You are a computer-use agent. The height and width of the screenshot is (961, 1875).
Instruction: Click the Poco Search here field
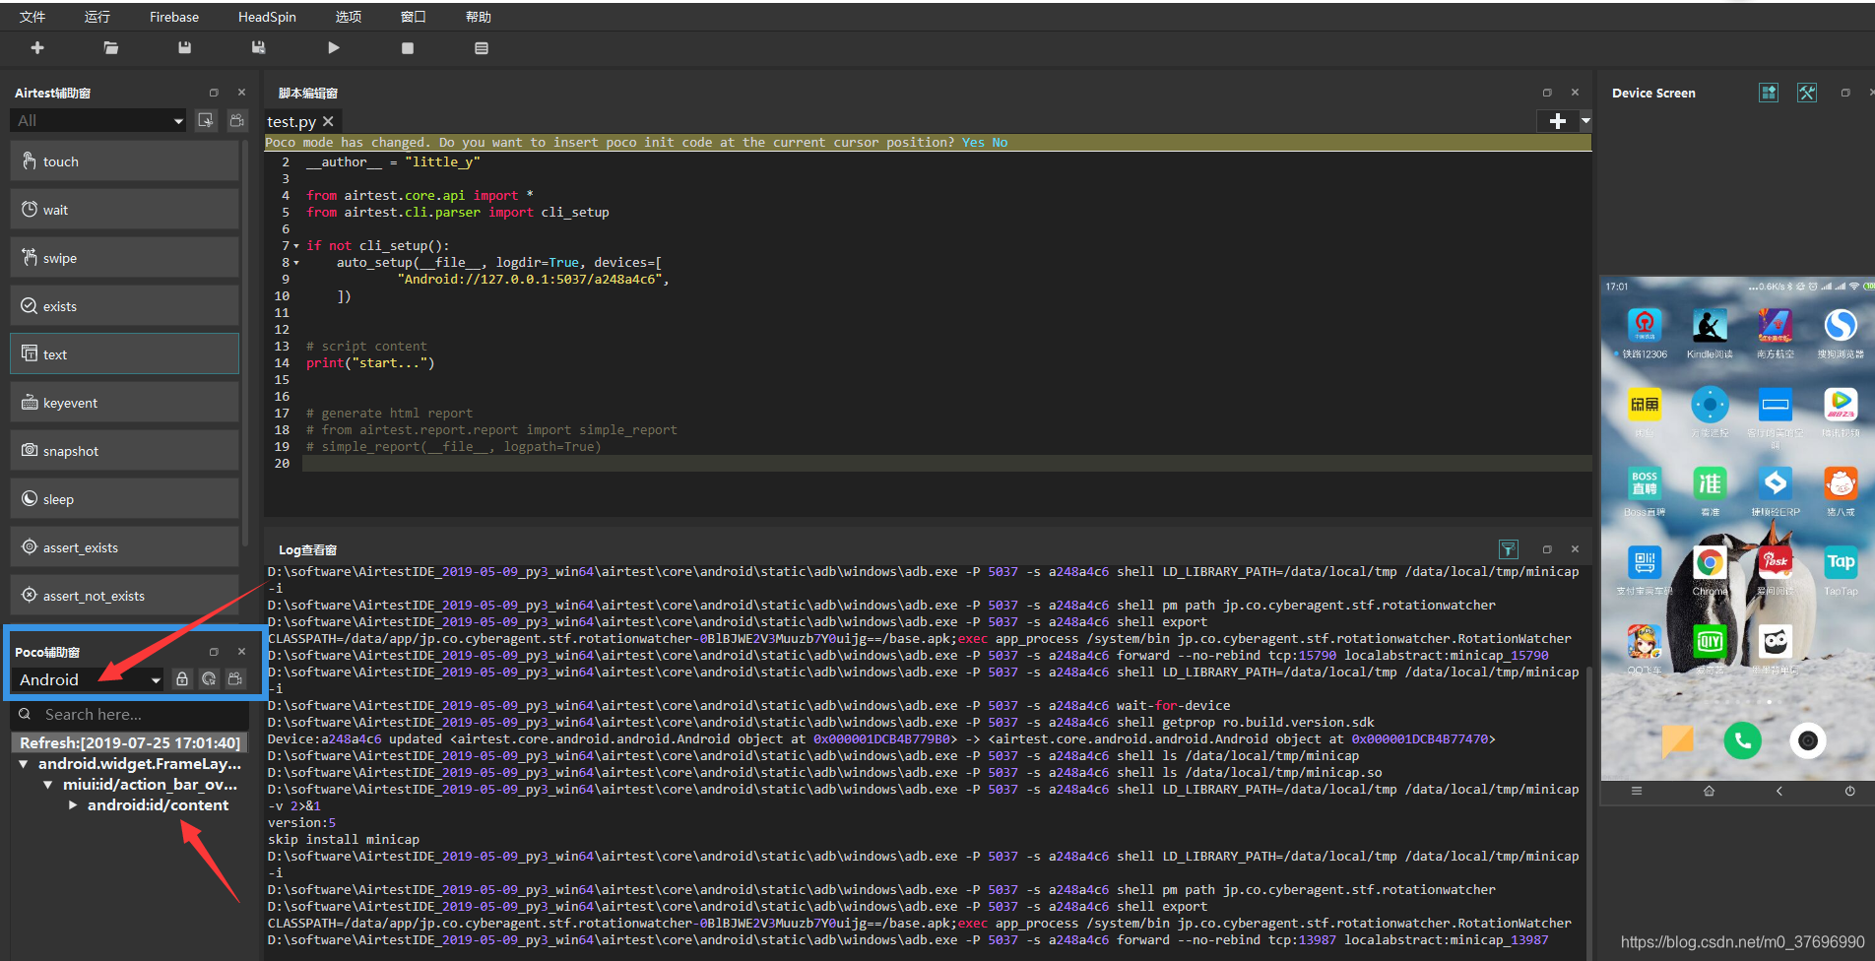130,715
